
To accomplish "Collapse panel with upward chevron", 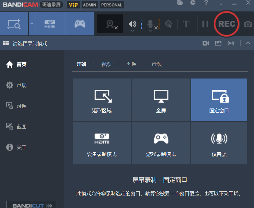I will click(248, 43).
